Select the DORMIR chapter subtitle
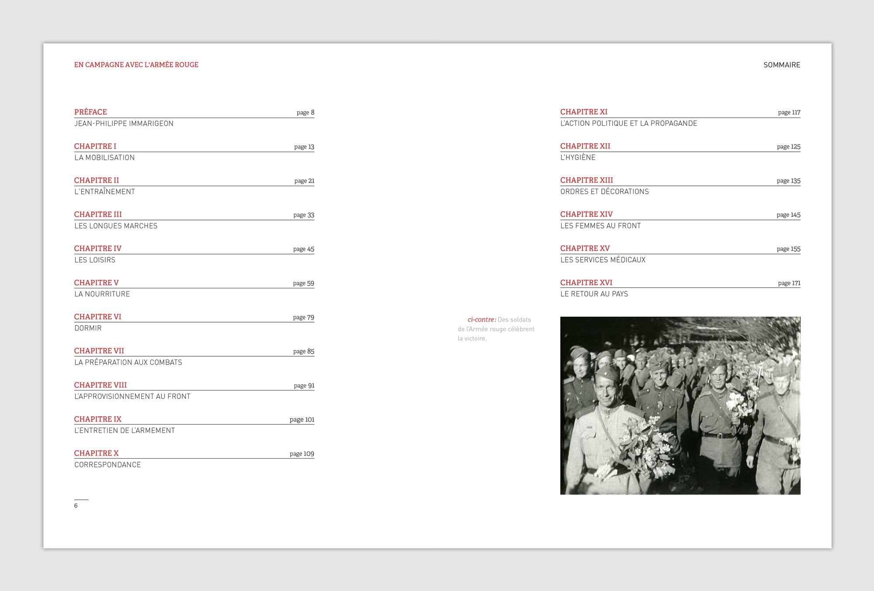The image size is (874, 591). pyautogui.click(x=88, y=328)
